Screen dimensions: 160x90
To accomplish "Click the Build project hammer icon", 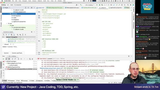I will coord(81,5).
